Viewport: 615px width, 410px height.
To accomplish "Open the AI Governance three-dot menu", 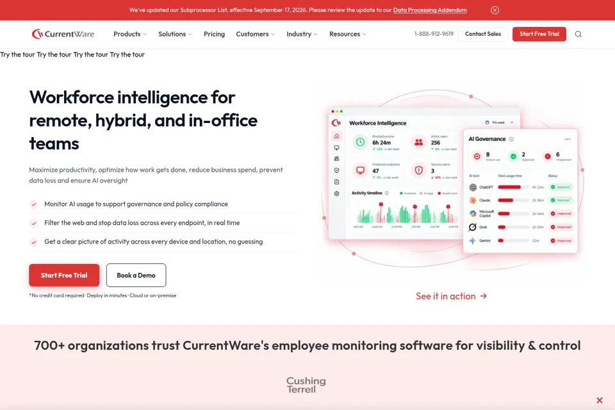I will (x=568, y=139).
